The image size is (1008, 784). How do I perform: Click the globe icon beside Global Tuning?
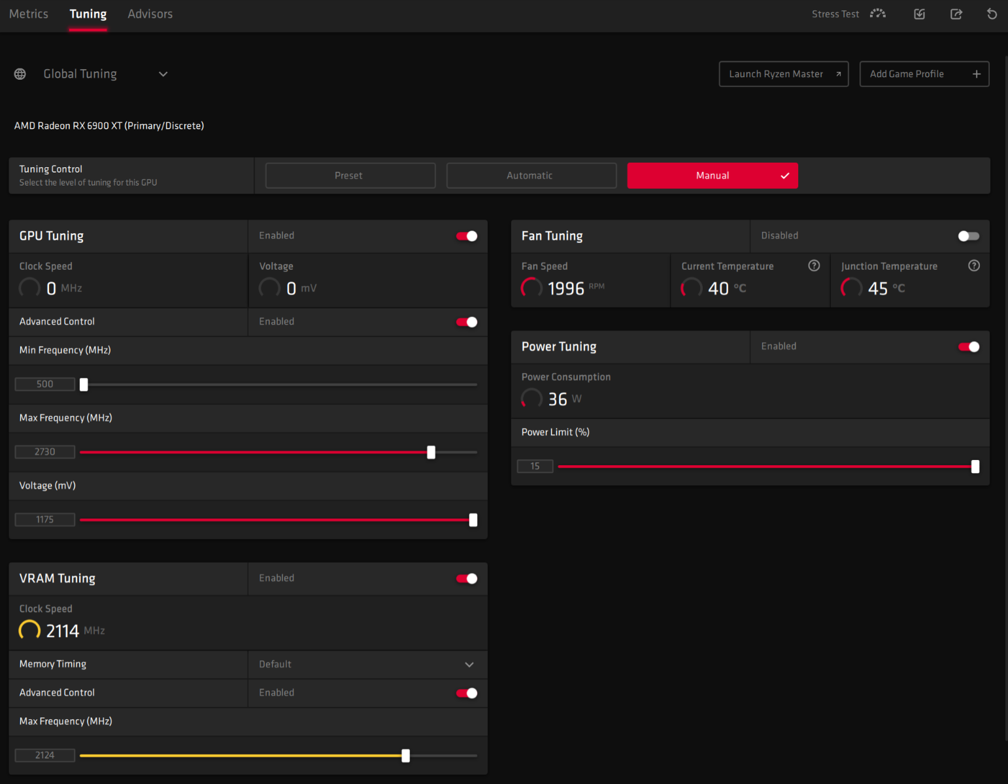[x=20, y=74]
